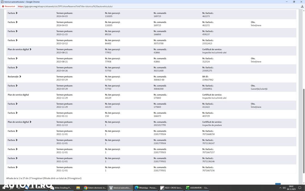Open Factura link for invoice 7071667157
This screenshot has width=305, height=191.
13,149
